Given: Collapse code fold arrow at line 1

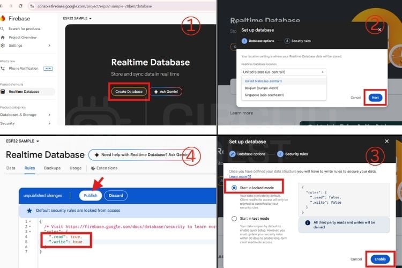Looking at the screenshot, I should coord(29,221).
